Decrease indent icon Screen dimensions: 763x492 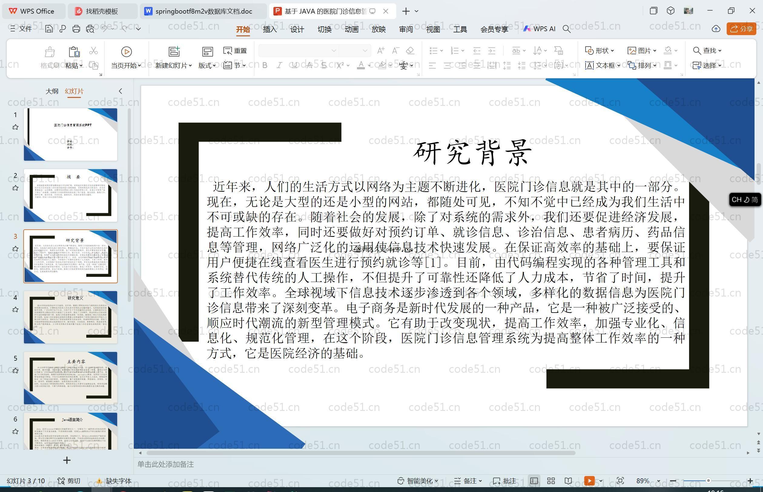coord(477,51)
